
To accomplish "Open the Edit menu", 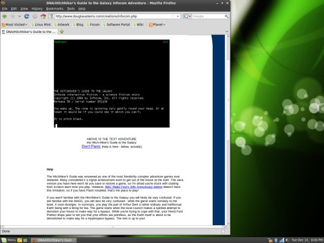I will [14, 9].
